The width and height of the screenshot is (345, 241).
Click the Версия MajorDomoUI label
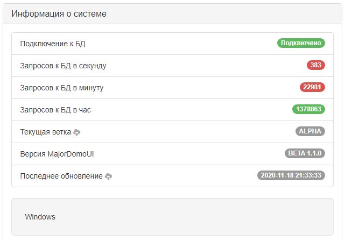[x=57, y=154]
